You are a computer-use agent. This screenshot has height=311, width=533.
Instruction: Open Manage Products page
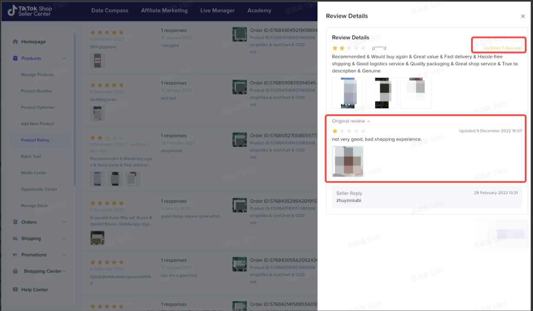37,75
